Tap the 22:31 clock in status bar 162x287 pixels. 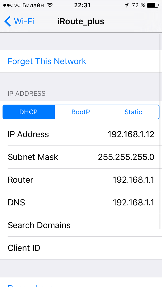tap(82, 5)
